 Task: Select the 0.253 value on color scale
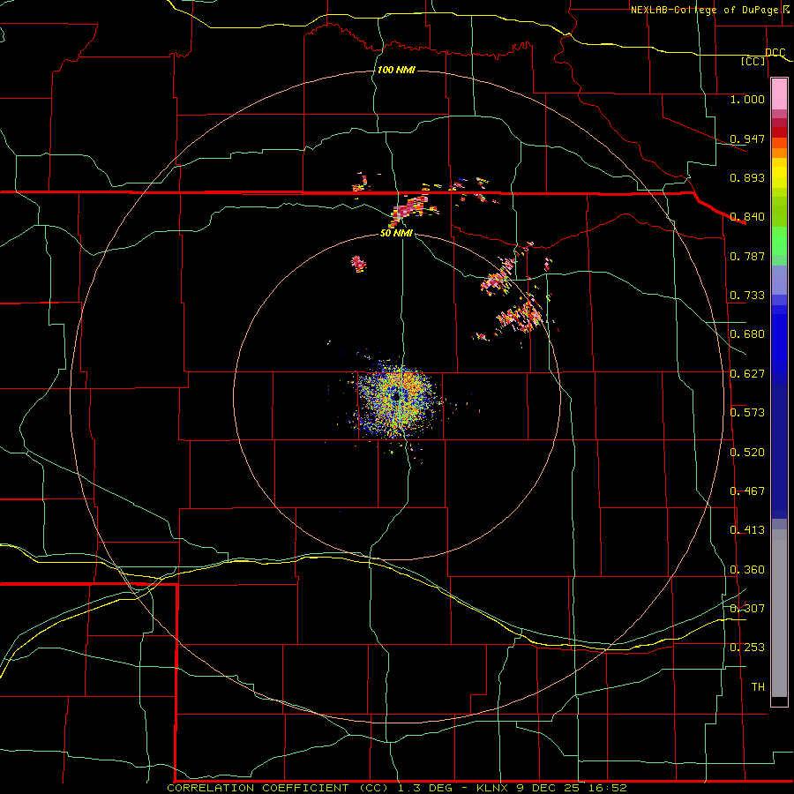pyautogui.click(x=747, y=648)
